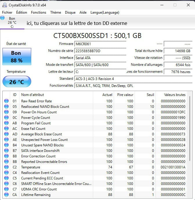Open the Disque menu
The width and height of the screenshot is (195, 200).
[x=70, y=12]
